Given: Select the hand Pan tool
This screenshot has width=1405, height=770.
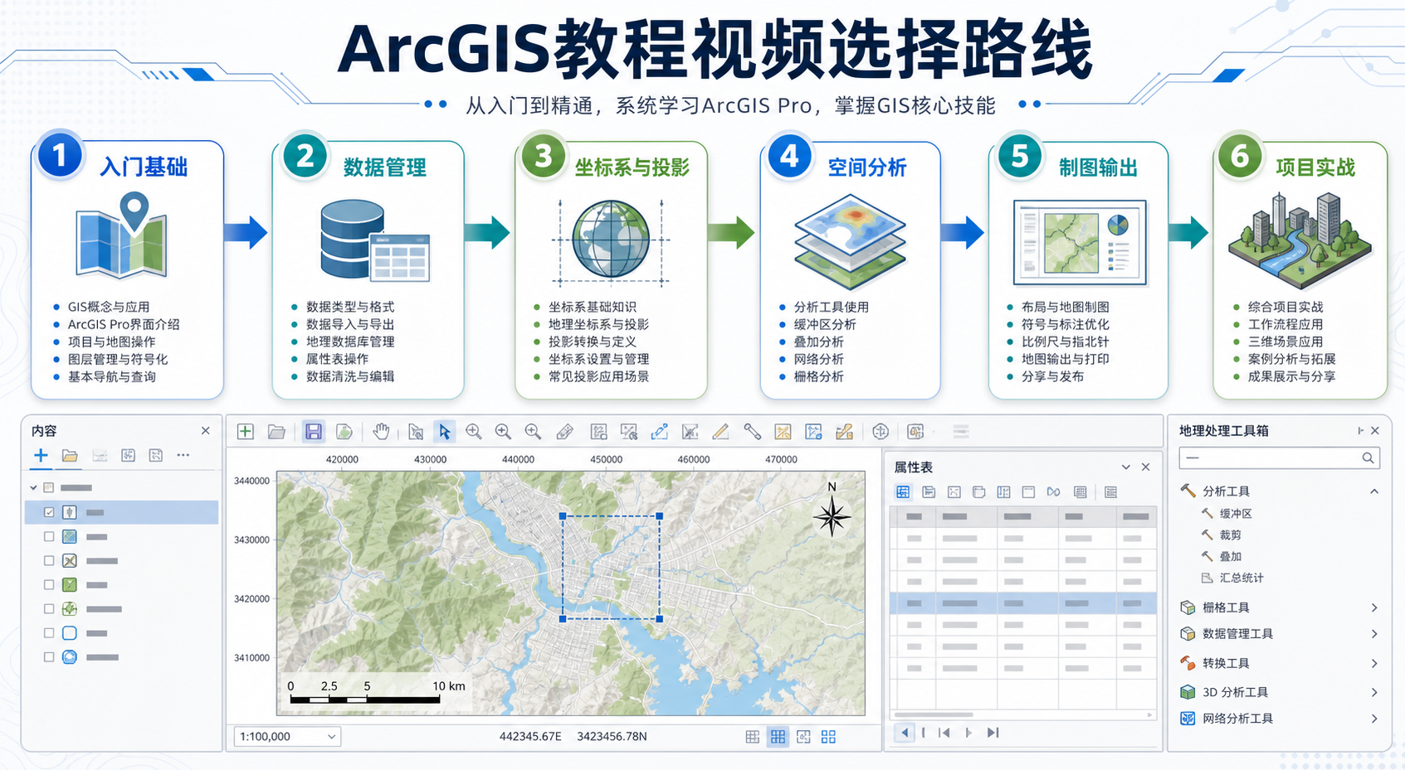Looking at the screenshot, I should 381,431.
